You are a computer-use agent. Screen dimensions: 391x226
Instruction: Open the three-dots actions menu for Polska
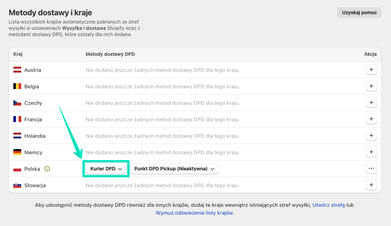point(371,168)
